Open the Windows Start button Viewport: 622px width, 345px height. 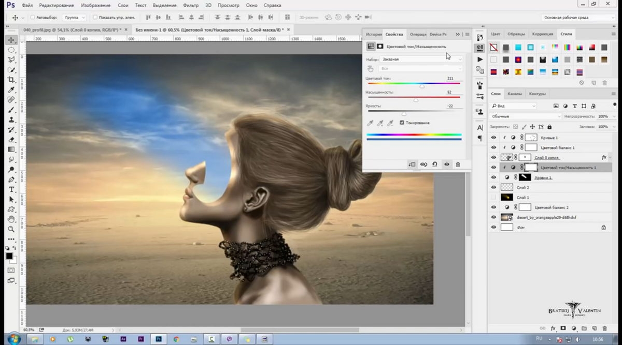click(x=13, y=339)
